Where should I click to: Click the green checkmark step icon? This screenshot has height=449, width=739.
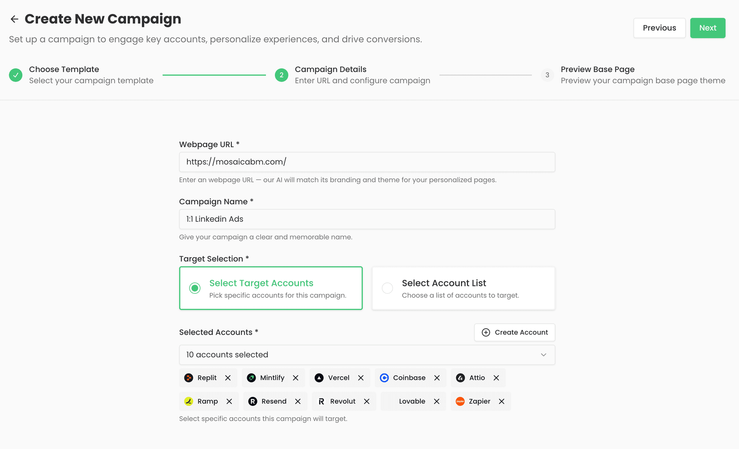coord(16,75)
